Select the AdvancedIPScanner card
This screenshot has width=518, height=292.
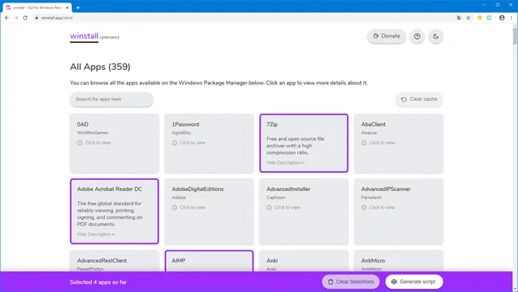click(x=398, y=212)
